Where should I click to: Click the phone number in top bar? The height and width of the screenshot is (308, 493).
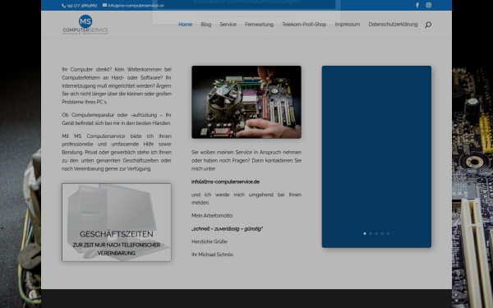(x=81, y=6)
